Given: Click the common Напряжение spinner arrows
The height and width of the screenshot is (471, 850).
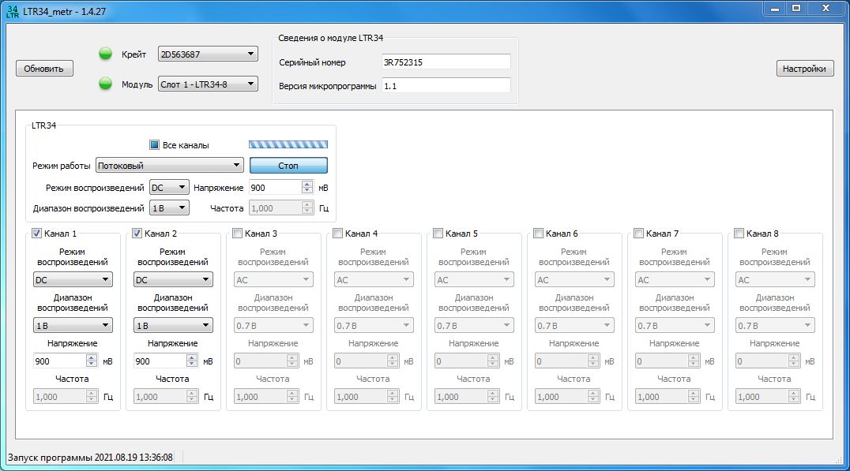Looking at the screenshot, I should pos(307,187).
